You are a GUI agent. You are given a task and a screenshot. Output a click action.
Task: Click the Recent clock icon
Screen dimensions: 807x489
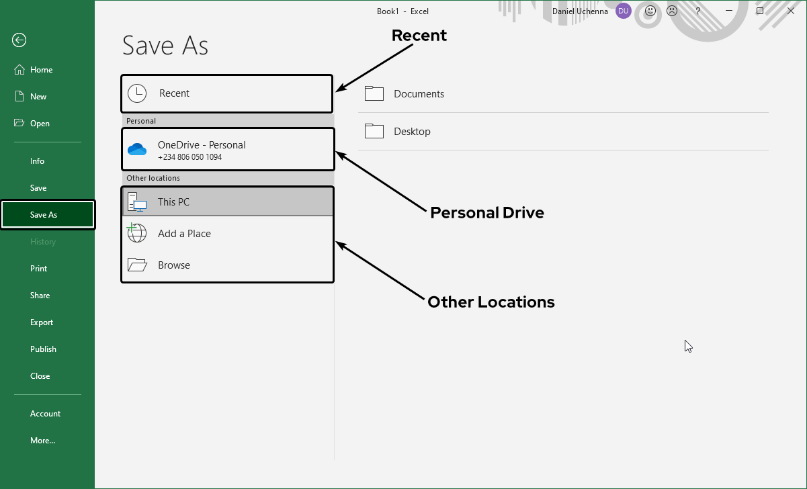coord(137,93)
